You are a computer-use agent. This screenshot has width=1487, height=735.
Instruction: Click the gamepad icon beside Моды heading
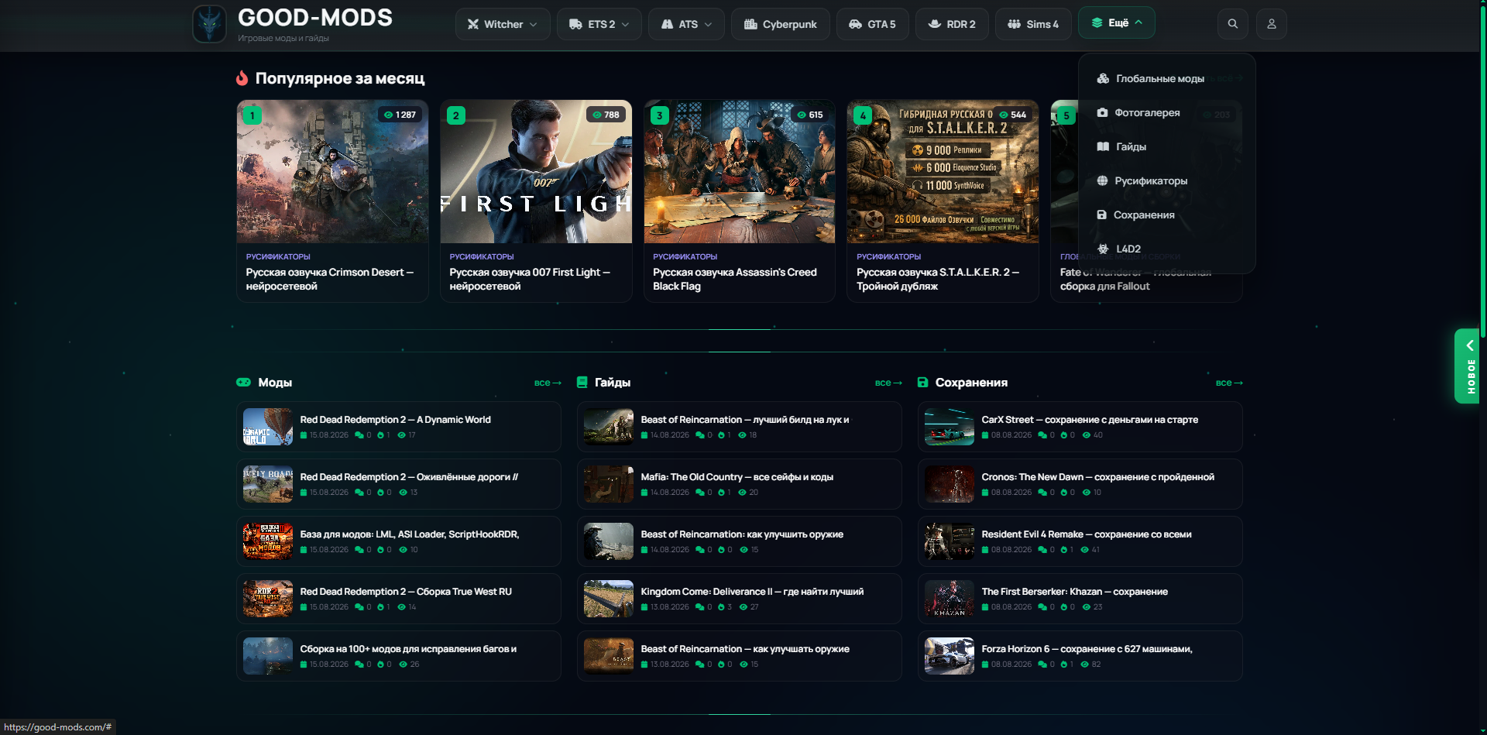[x=243, y=382]
